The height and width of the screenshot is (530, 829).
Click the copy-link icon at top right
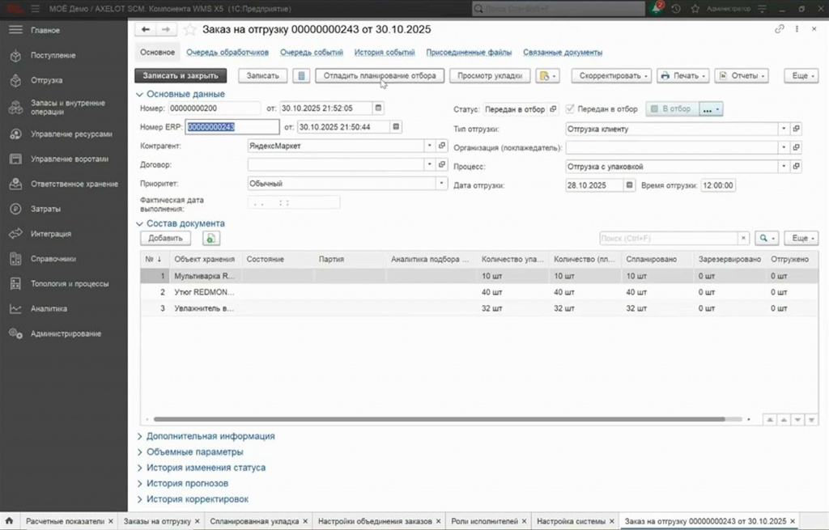coord(780,30)
